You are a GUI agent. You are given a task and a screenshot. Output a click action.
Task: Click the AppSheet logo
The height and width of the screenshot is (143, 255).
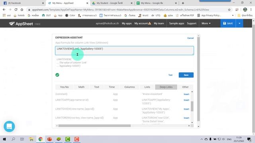click(21, 24)
